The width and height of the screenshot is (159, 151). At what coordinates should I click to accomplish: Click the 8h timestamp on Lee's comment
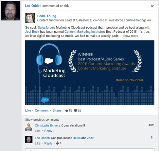[153, 137]
